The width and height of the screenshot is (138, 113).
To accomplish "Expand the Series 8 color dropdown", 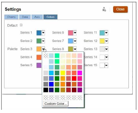I will 75,49.
